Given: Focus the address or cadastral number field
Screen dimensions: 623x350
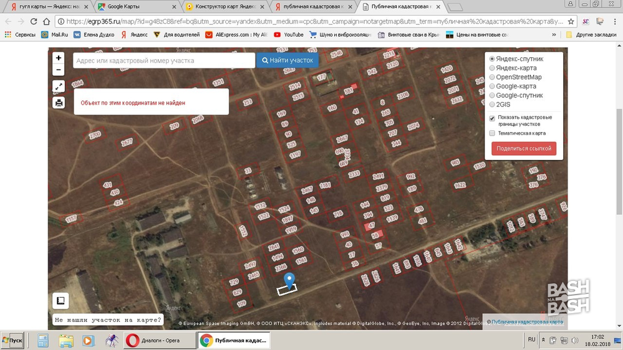Looking at the screenshot, I should pyautogui.click(x=164, y=60).
